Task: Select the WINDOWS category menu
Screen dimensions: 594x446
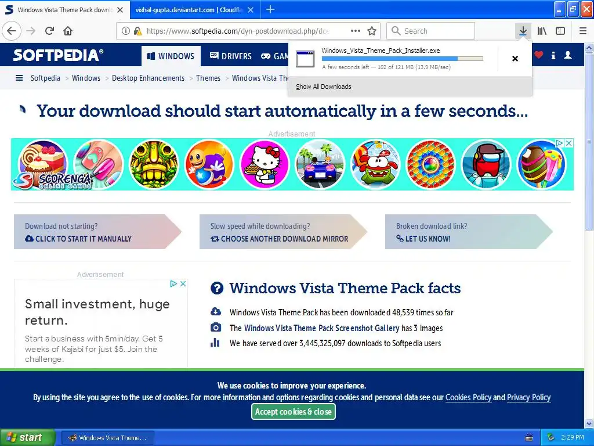Action: pyautogui.click(x=171, y=56)
